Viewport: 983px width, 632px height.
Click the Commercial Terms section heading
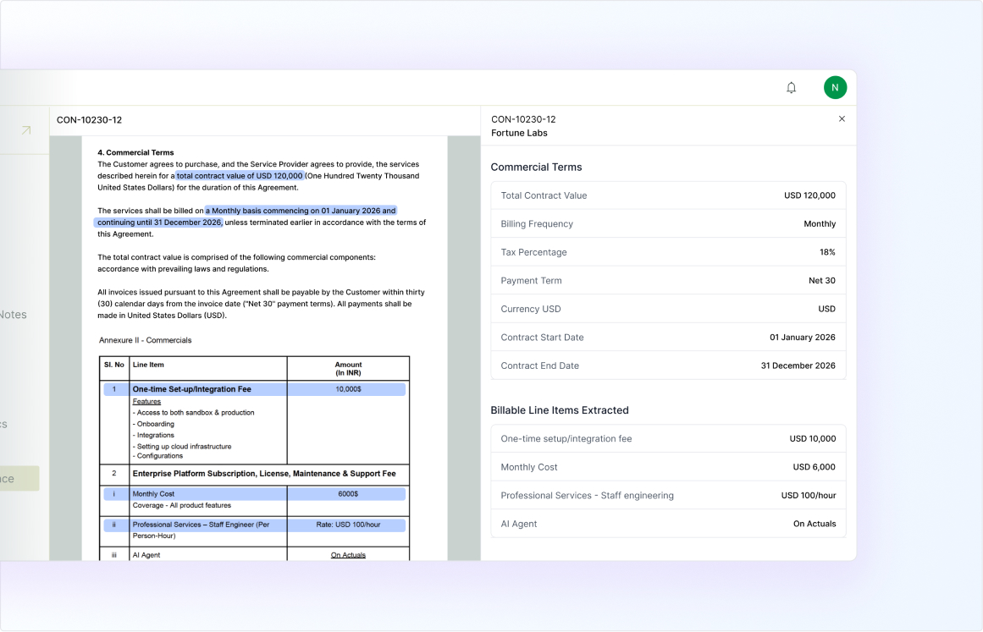coord(536,168)
